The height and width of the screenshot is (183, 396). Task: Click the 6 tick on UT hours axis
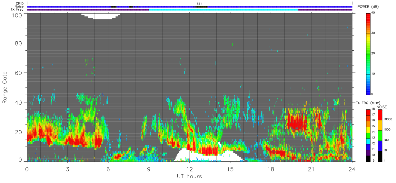[x=108, y=169]
